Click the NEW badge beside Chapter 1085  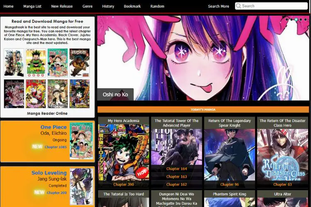click(x=37, y=147)
